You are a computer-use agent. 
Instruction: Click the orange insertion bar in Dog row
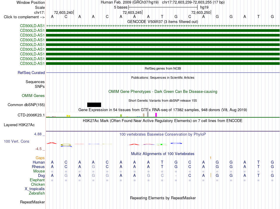(211, 175)
